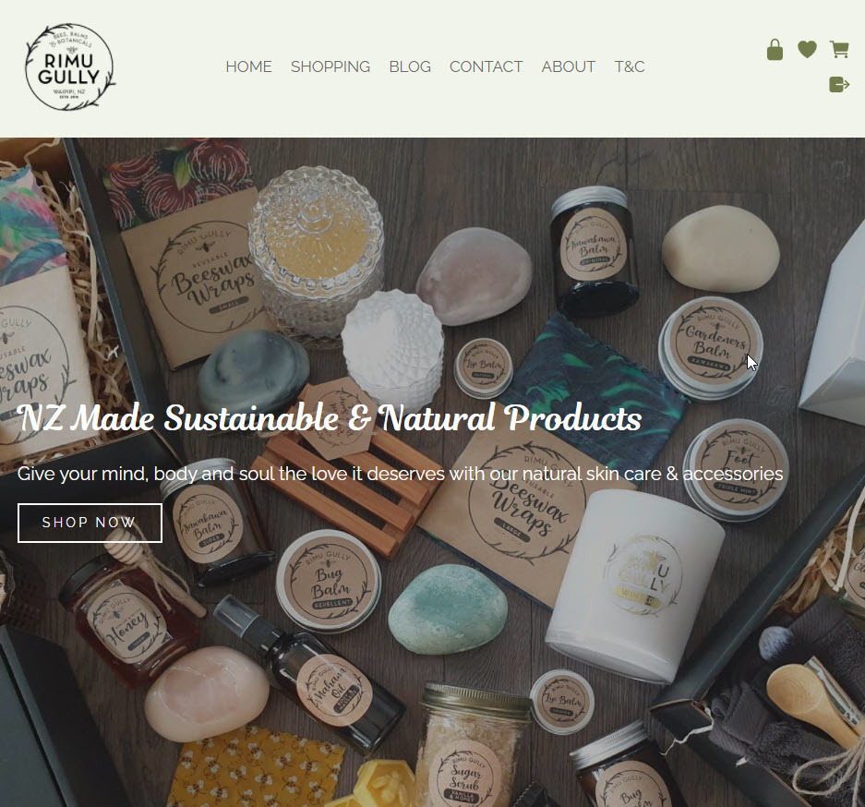Open the account lock icon

pos(775,50)
